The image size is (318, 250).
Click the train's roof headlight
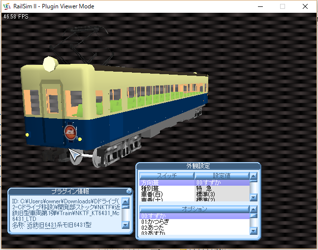50,64
